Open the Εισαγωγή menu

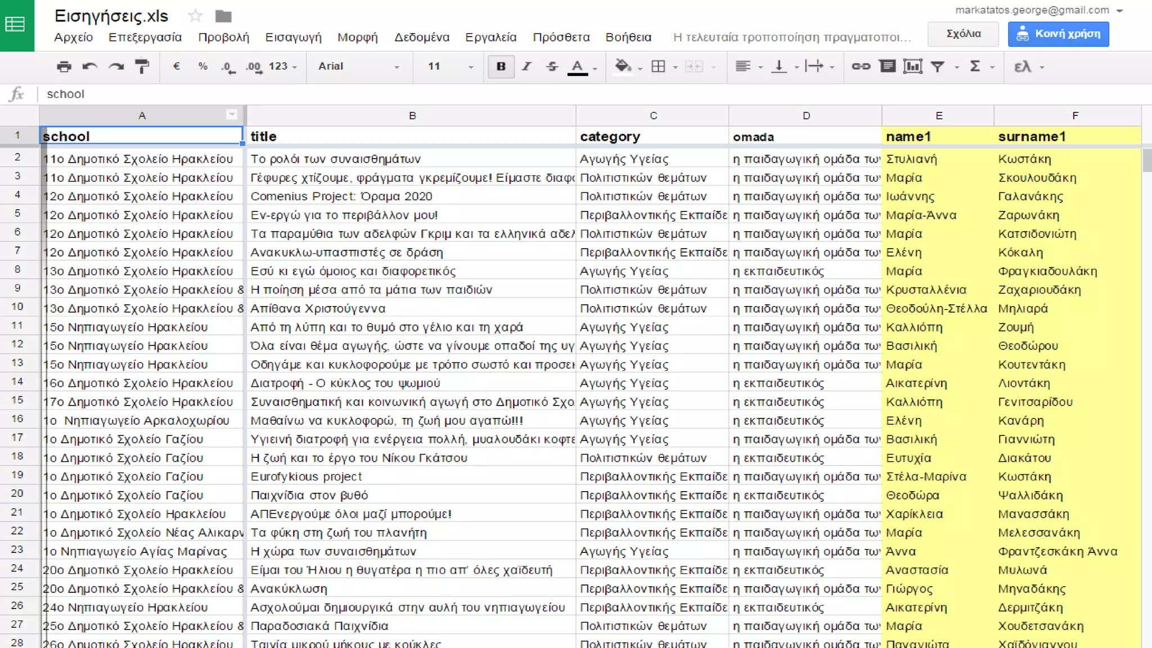pos(293,37)
